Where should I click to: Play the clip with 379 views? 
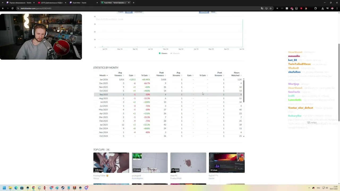click(111, 163)
